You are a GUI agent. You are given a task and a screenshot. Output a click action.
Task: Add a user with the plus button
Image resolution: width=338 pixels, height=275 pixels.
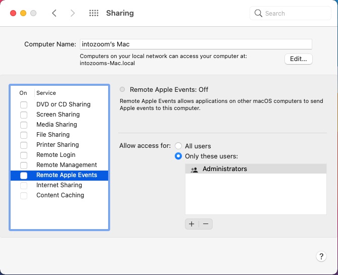pos(191,224)
